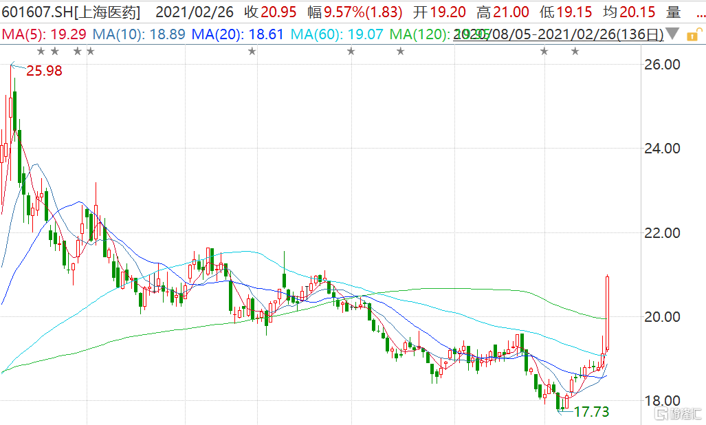This screenshot has width=706, height=425.
Task: Click the lock icon beside the date range
Action: [694, 34]
